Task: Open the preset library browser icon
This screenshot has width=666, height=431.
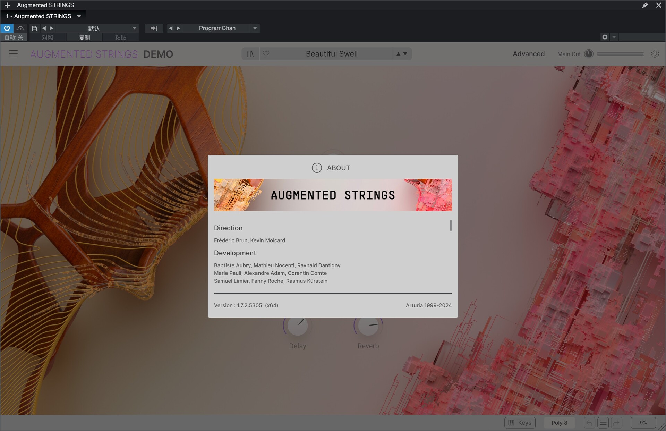Action: click(x=250, y=54)
